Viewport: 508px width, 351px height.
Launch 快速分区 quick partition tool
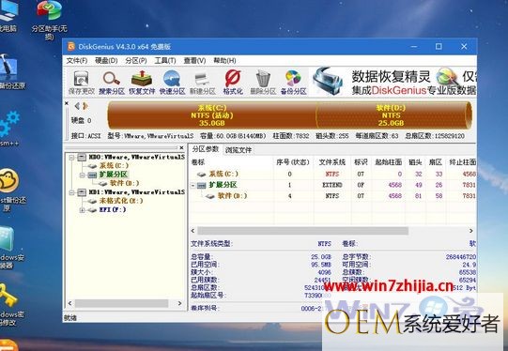pos(172,83)
